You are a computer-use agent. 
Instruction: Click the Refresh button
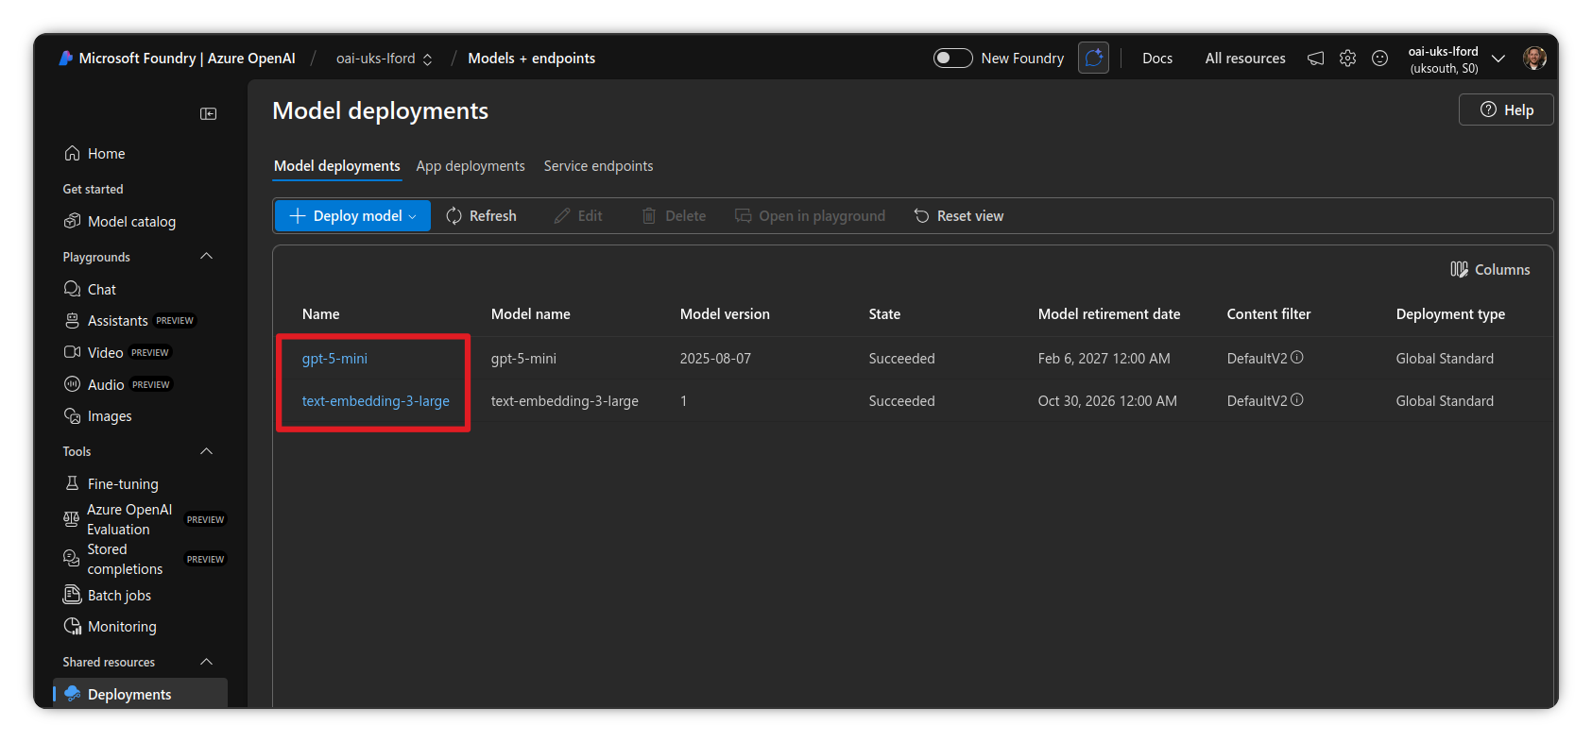[481, 216]
